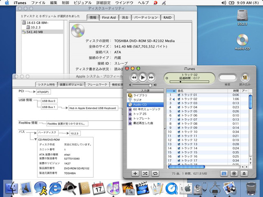The width and height of the screenshot is (263, 197).
Task: Open iMovie clapperboard in the Dock
Action: point(142,188)
